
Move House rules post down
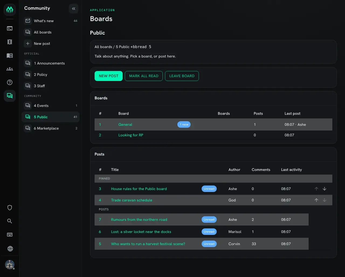[325, 189]
